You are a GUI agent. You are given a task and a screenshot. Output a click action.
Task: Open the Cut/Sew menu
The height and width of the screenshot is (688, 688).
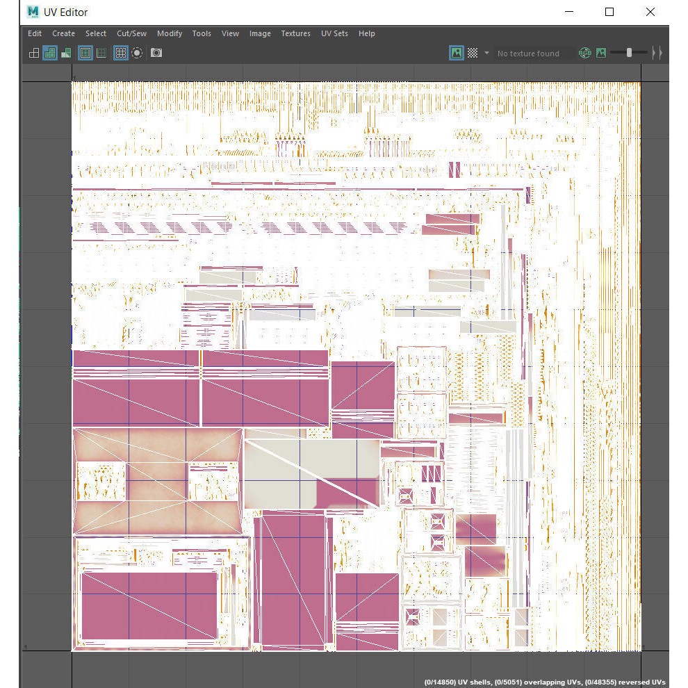point(131,33)
